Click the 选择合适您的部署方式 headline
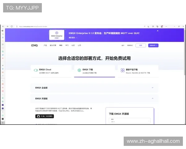 click(x=95, y=58)
